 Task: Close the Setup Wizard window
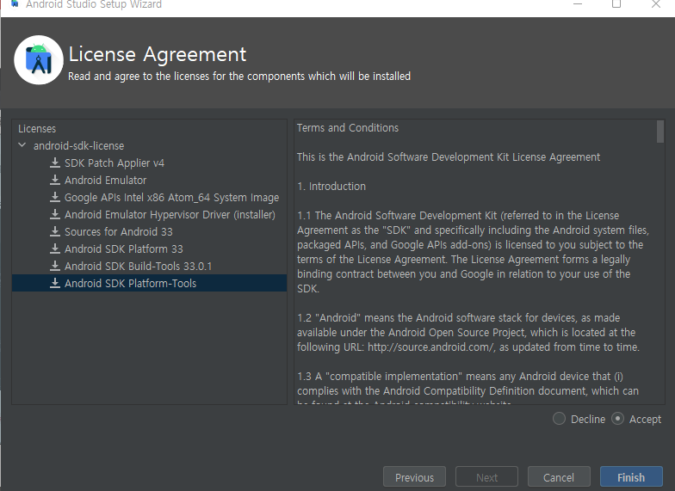(x=656, y=3)
